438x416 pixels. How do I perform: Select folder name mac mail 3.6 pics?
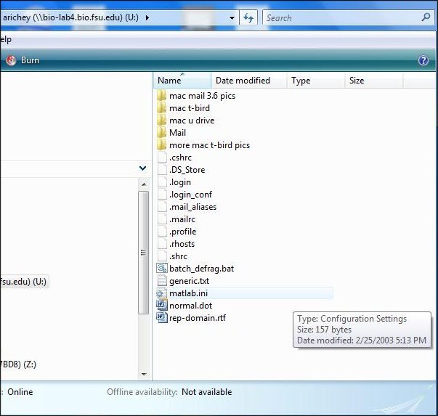[x=202, y=96]
